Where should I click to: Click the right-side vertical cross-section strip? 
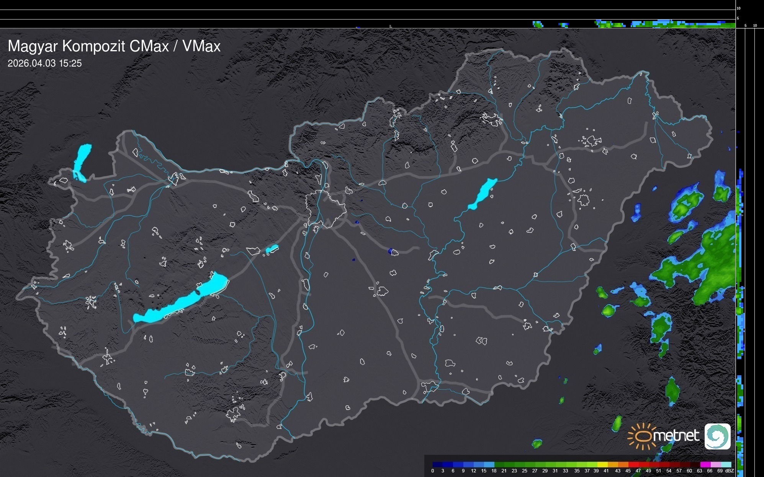pyautogui.click(x=740, y=249)
